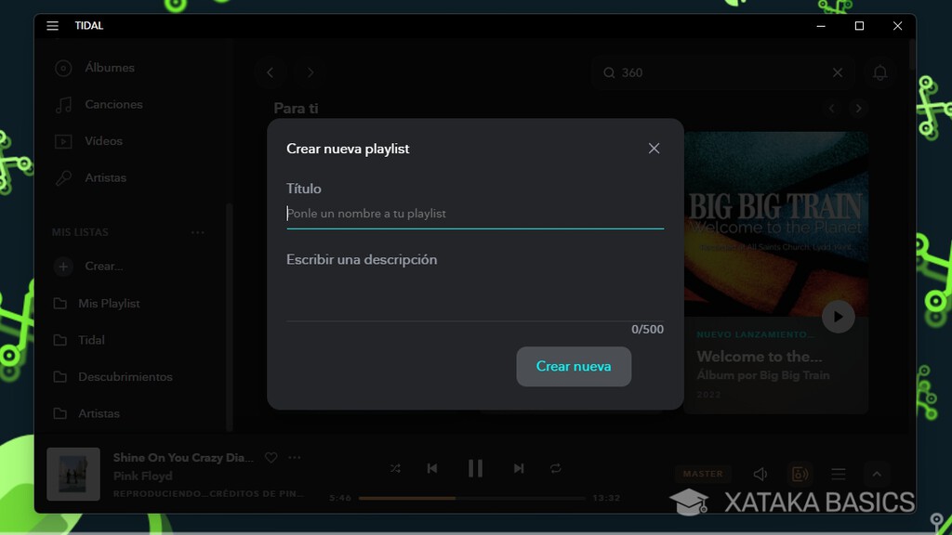952x535 pixels.
Task: Expand the now playing view chevron
Action: pos(877,475)
